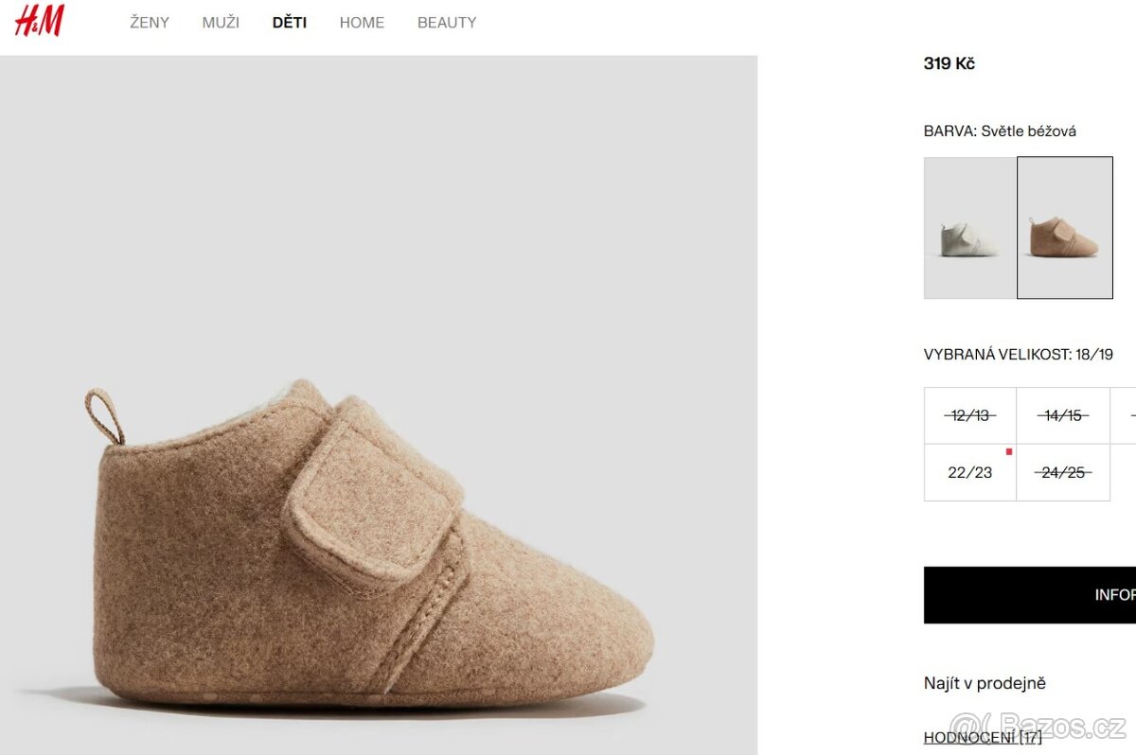Open the ŽENY menu

pyautogui.click(x=150, y=23)
